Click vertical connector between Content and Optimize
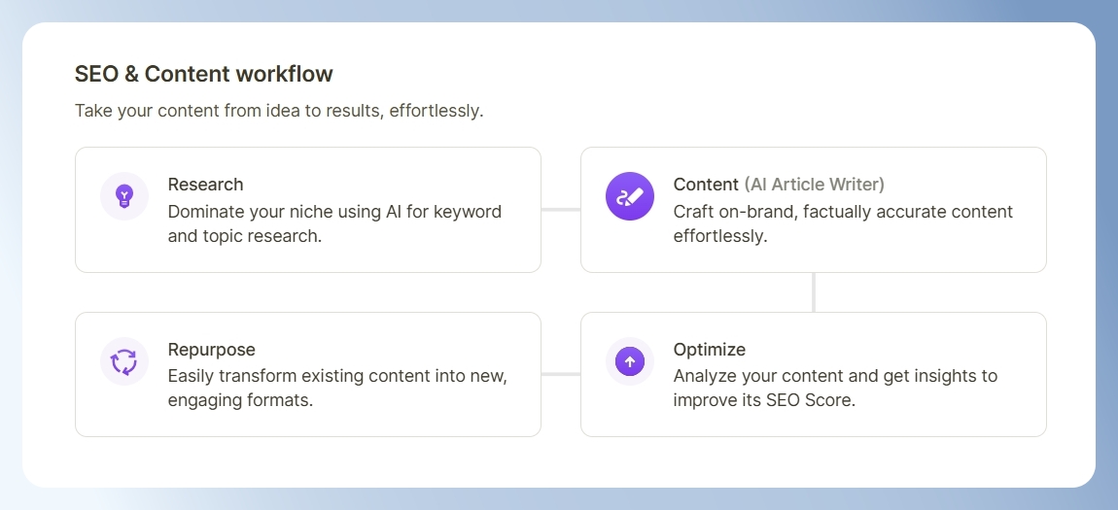Screen dimensions: 1118x510 pos(814,292)
